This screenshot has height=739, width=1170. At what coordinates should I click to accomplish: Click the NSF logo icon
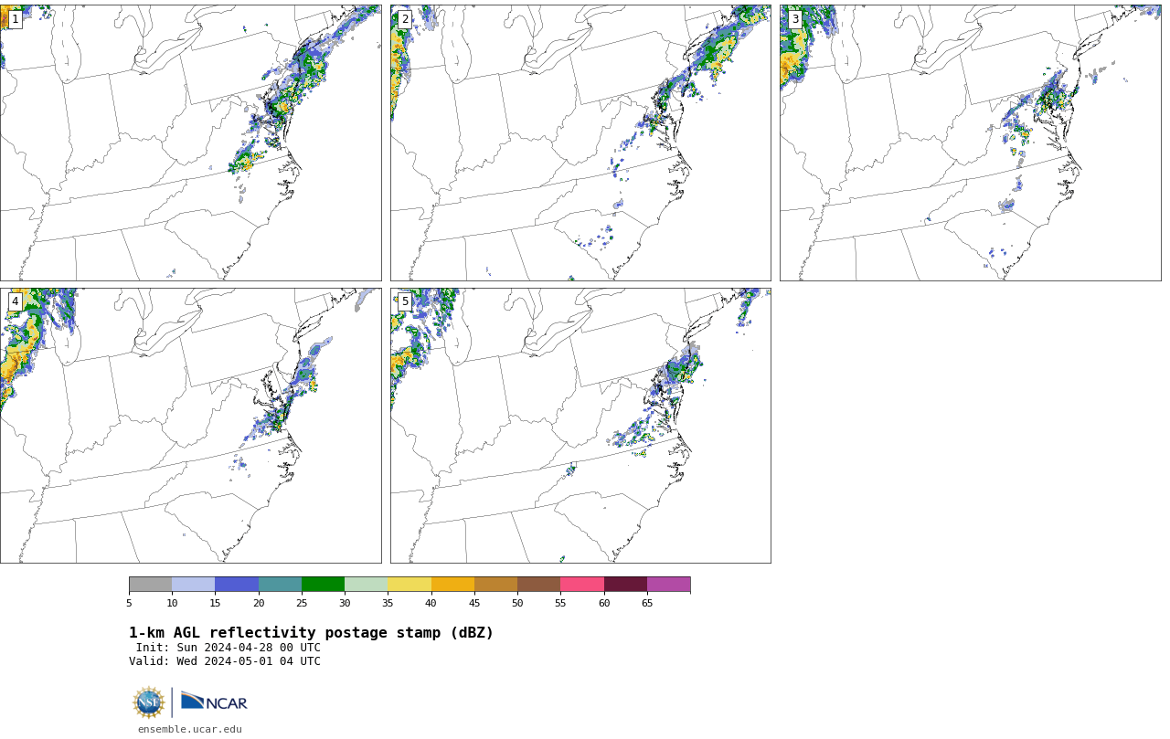pyautogui.click(x=149, y=702)
